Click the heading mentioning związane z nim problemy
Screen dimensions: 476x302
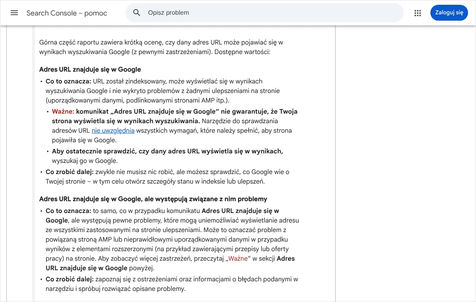[x=153, y=199]
